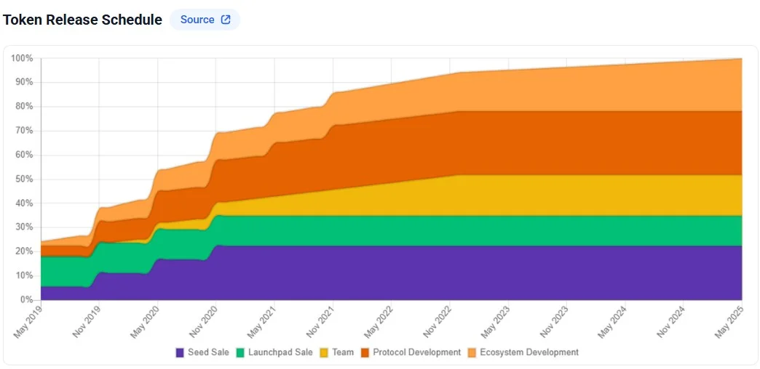The image size is (760, 369).
Task: Click the Token Release Schedule heading
Action: (x=82, y=20)
